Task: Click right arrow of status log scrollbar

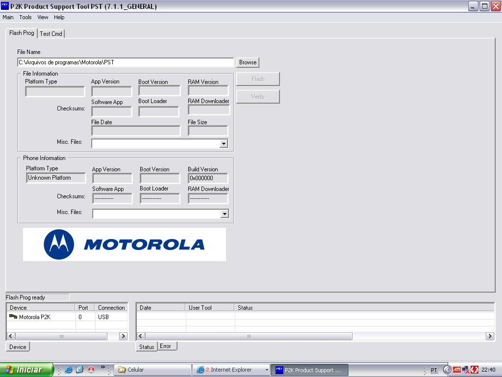Action: (490, 336)
